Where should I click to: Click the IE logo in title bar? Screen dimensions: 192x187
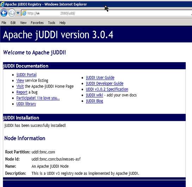pos(2,4)
